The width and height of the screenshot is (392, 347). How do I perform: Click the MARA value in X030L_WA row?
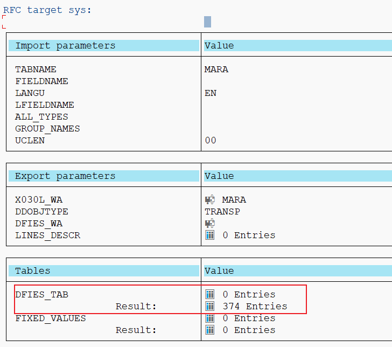[x=234, y=199]
